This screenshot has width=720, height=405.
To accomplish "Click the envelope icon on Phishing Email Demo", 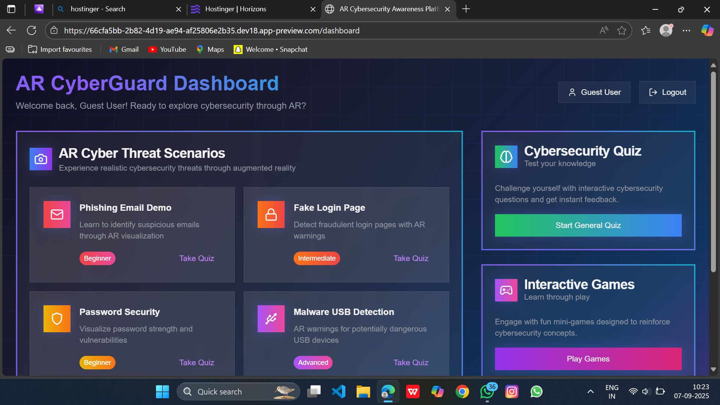I will pyautogui.click(x=57, y=214).
